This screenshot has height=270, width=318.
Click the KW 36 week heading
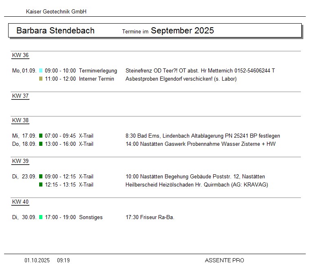tap(20, 55)
